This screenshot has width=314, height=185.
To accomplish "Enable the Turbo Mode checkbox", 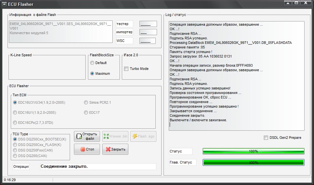I will coord(126,69).
